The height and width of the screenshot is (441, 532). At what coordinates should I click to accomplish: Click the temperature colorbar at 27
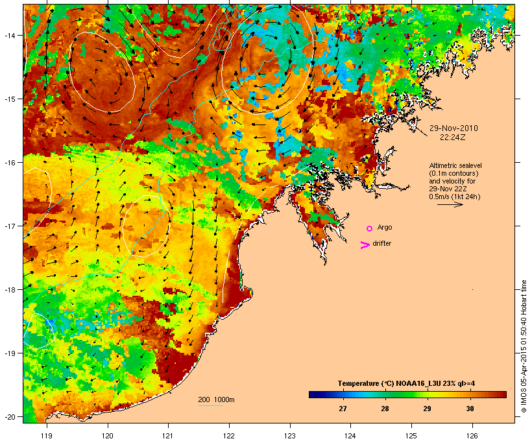(343, 394)
